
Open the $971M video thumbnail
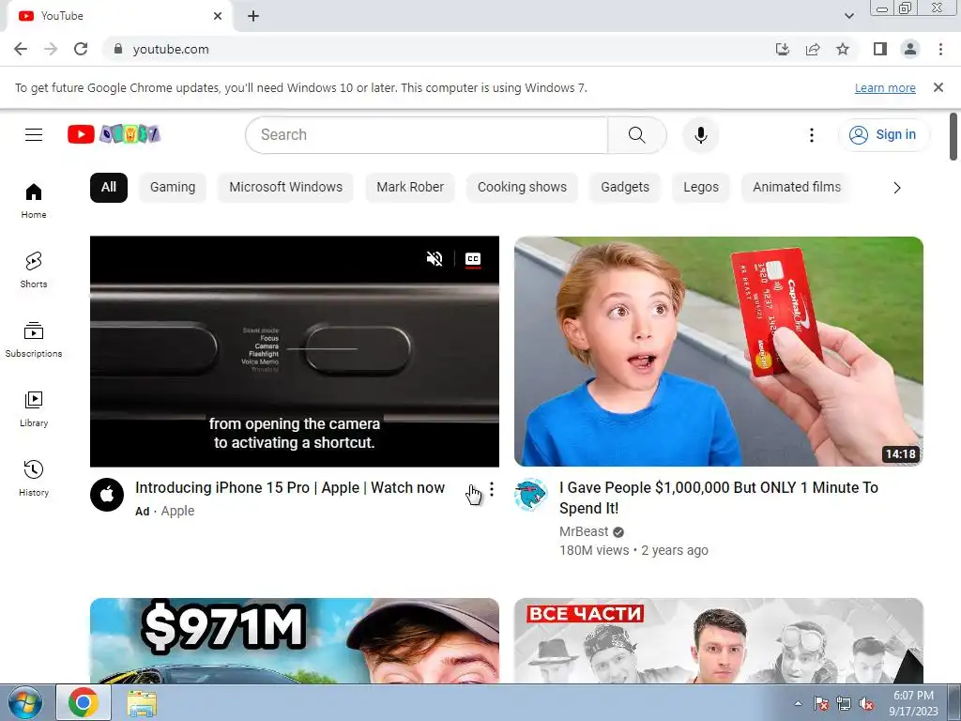click(294, 640)
